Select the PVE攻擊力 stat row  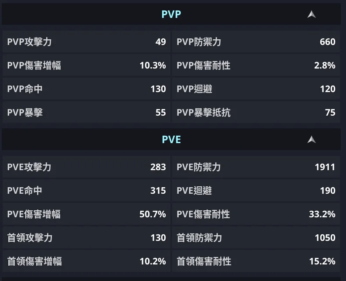[86, 167]
